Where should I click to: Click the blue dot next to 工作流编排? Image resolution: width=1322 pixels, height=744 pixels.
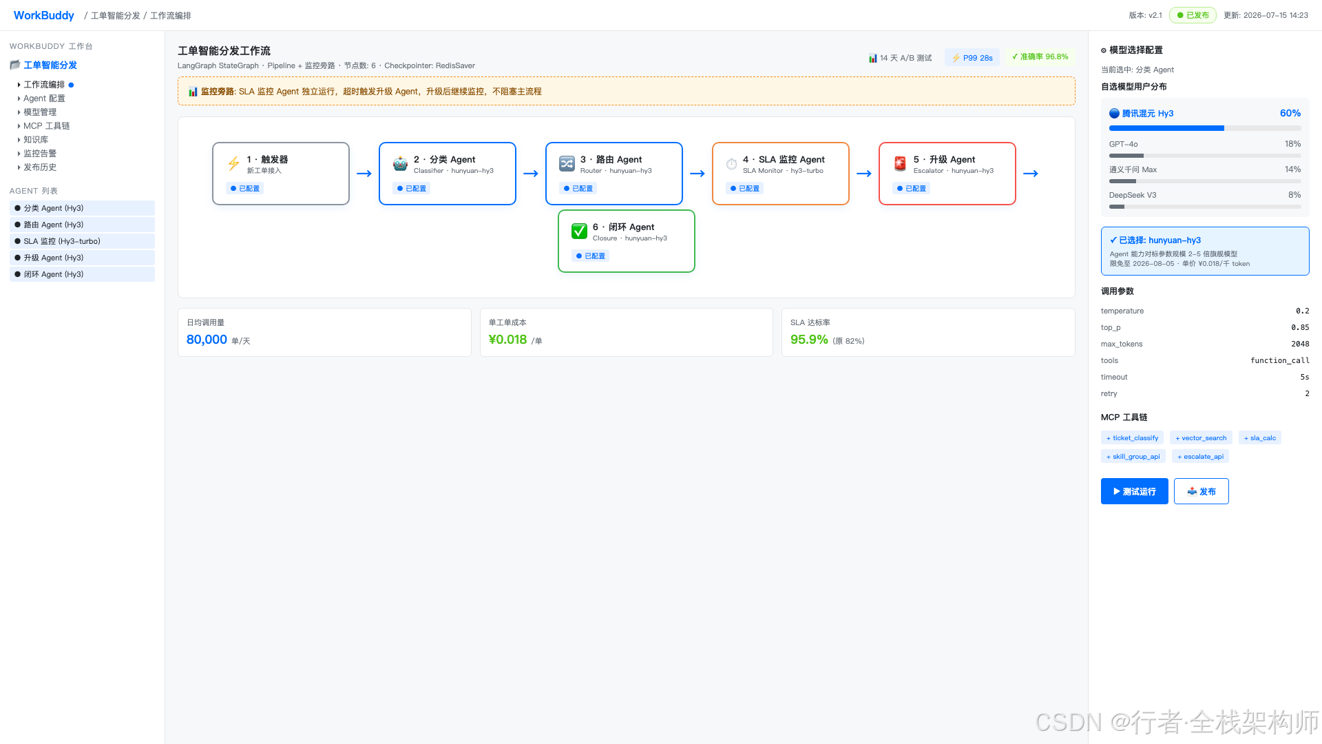(71, 85)
